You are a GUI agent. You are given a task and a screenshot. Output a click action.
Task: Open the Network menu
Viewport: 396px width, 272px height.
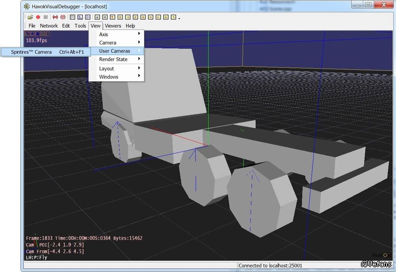(x=49, y=26)
